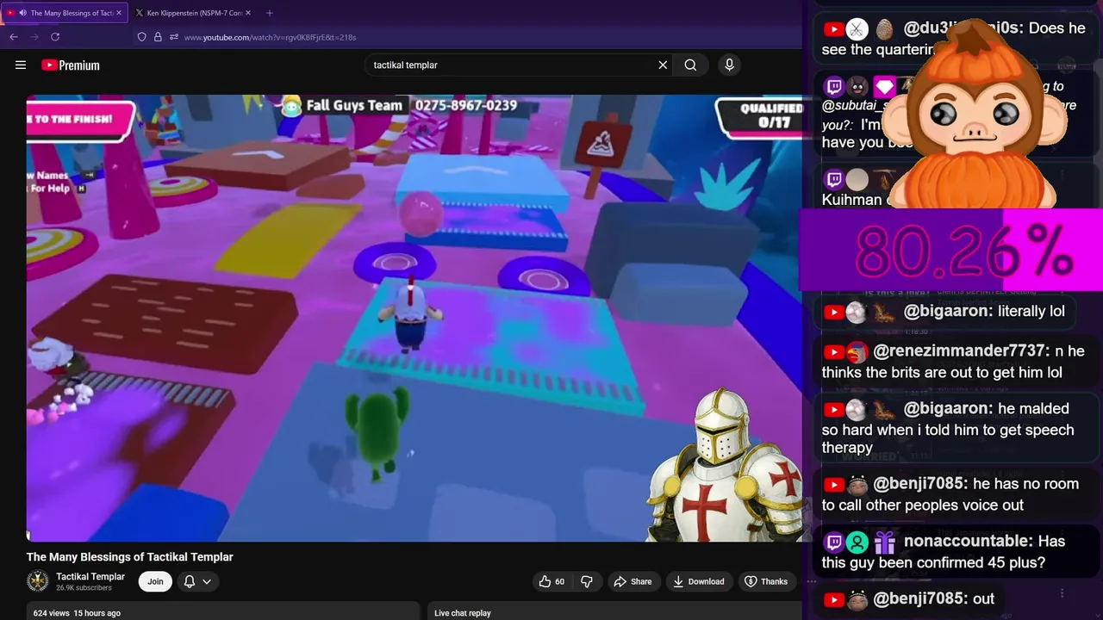Pause the Fall Guys video player
1103x620 pixels.
click(414, 318)
